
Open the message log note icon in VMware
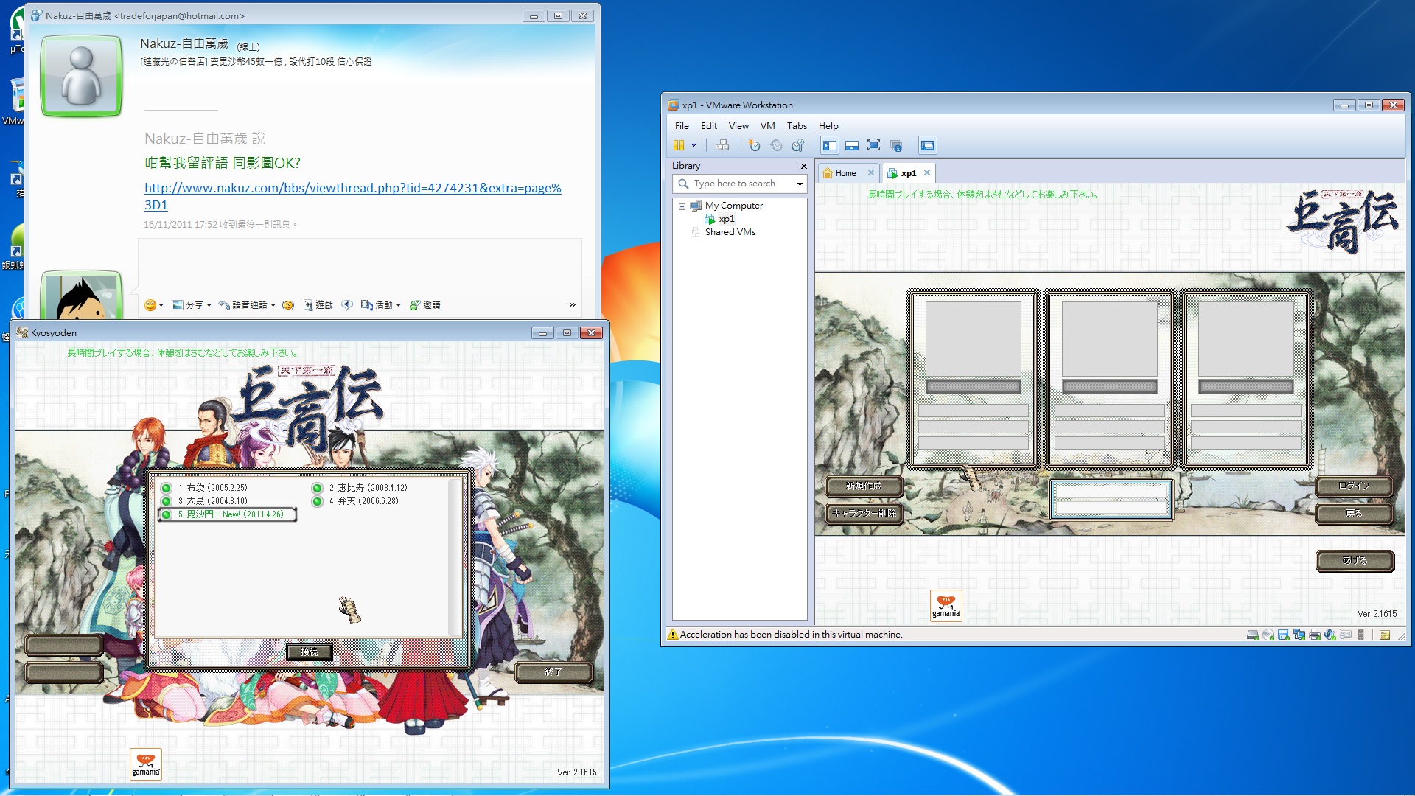tap(1385, 635)
